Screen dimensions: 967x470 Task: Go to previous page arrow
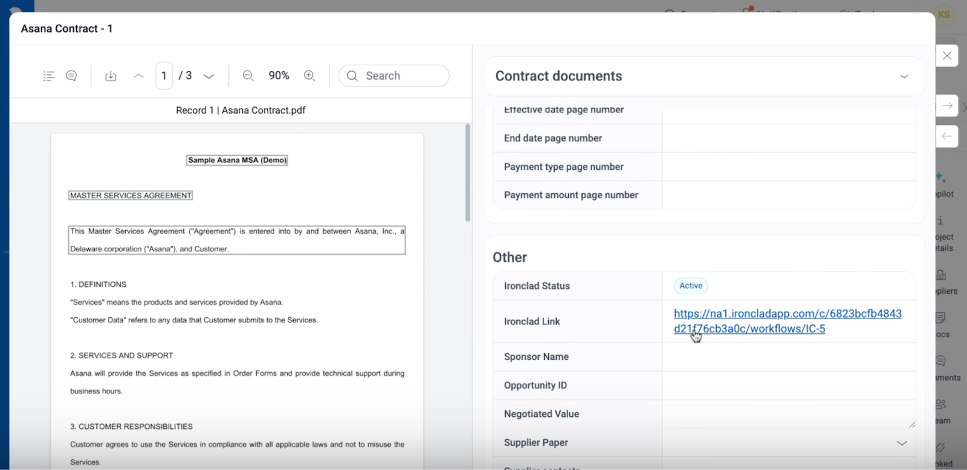[x=138, y=76]
